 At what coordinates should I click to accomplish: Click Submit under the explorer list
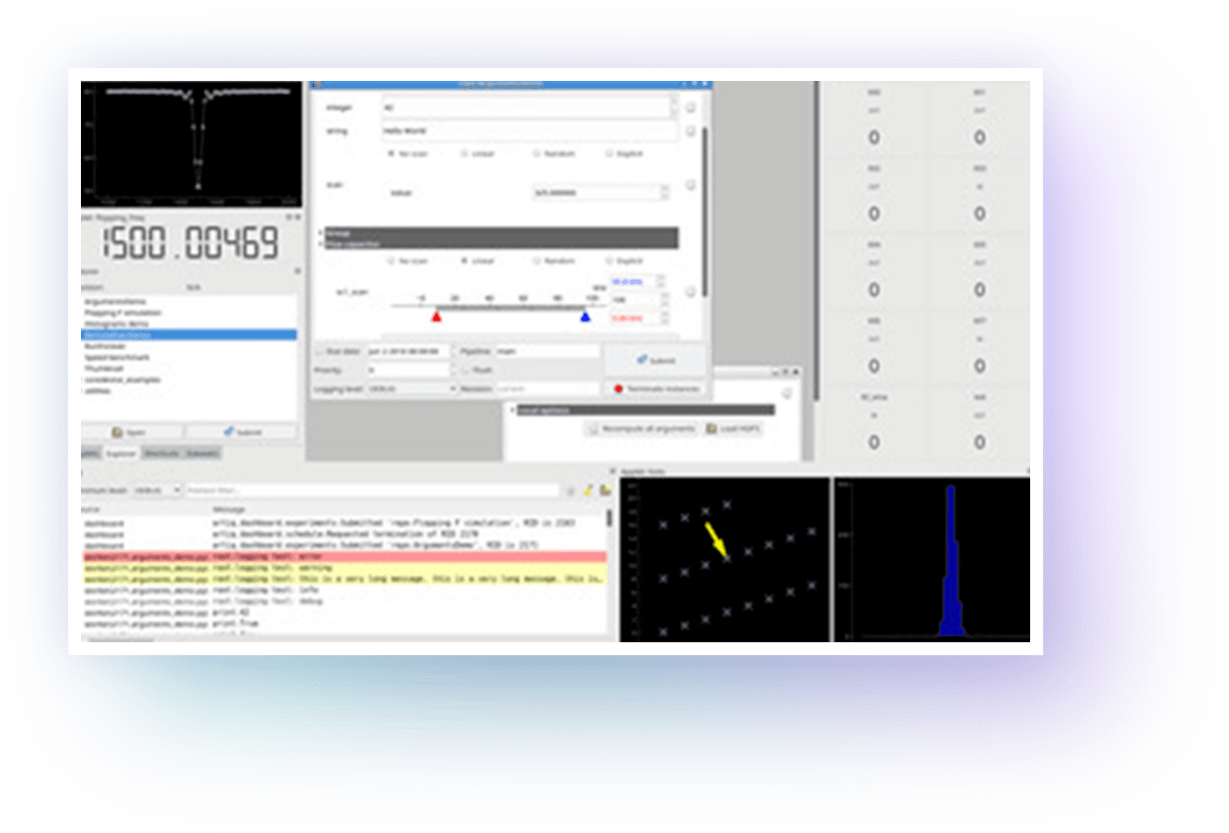[x=242, y=431]
